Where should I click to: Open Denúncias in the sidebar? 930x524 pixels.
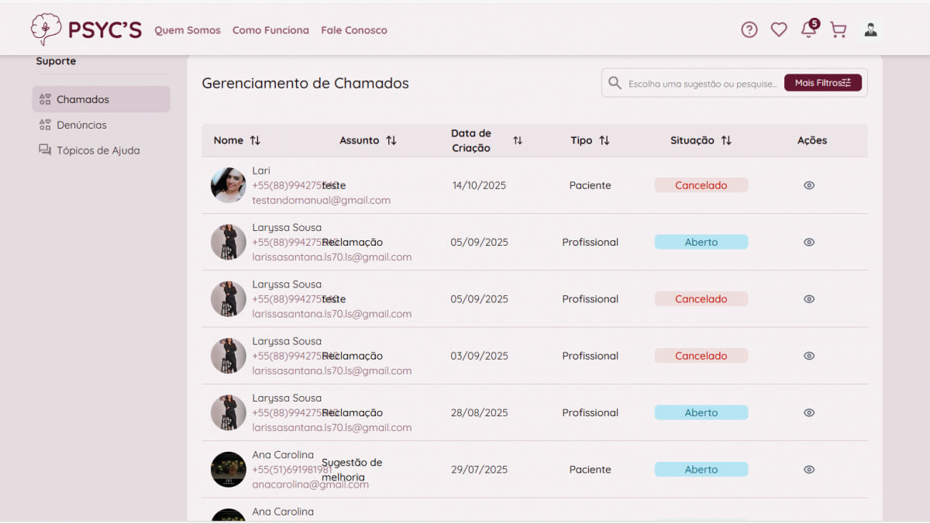click(81, 125)
